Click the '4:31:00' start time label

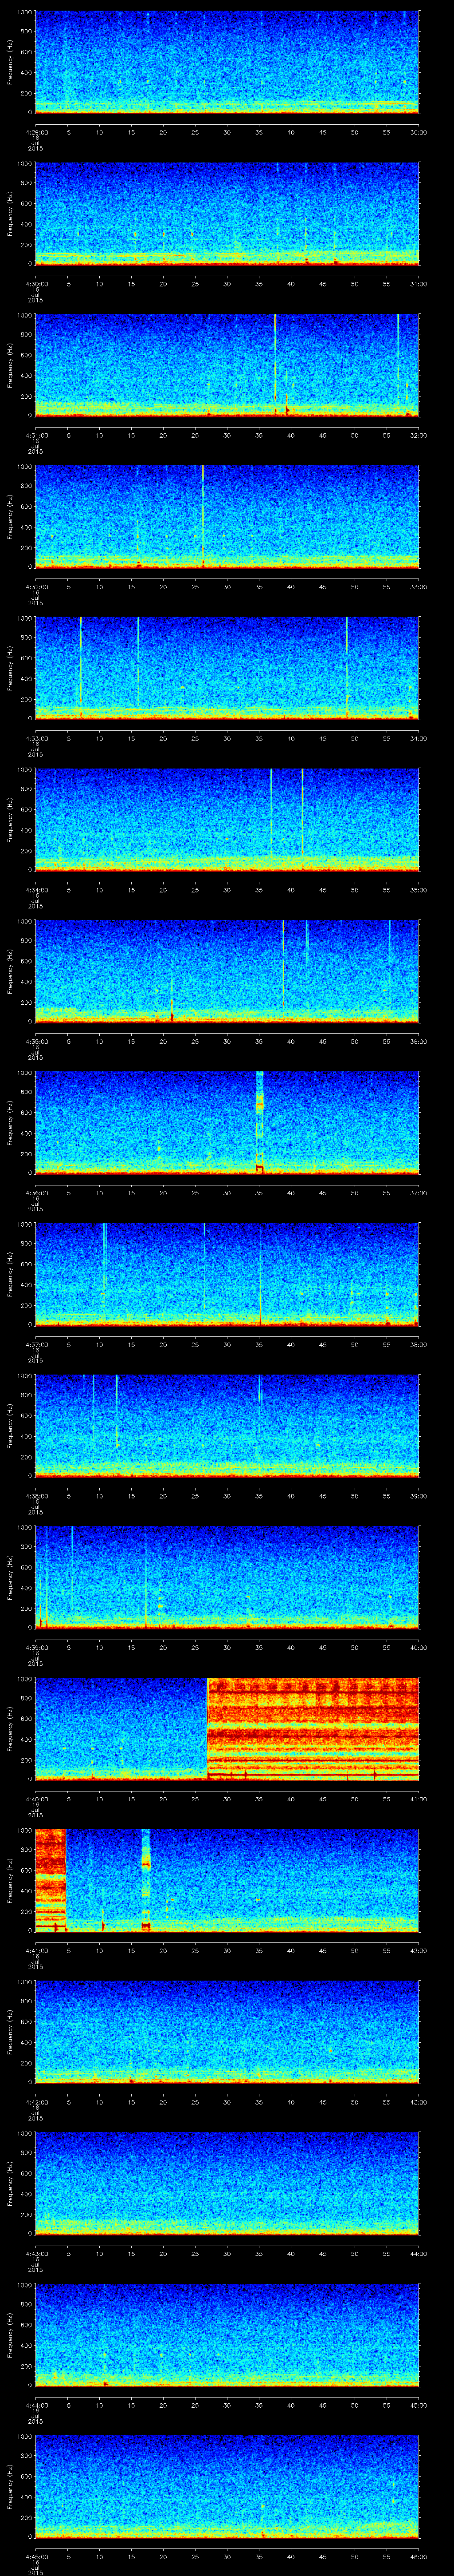click(36, 435)
